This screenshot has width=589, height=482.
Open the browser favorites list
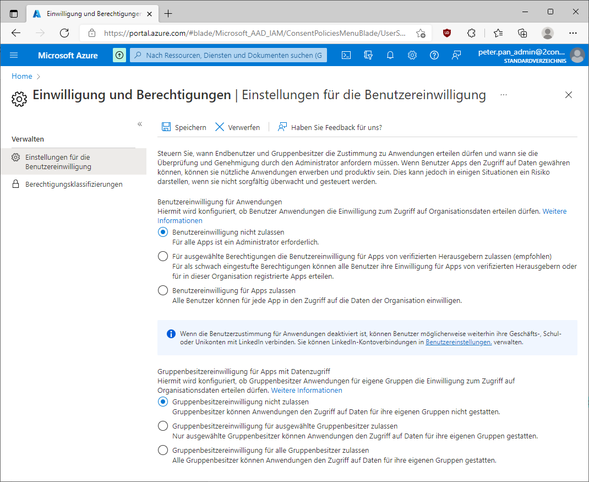click(498, 33)
